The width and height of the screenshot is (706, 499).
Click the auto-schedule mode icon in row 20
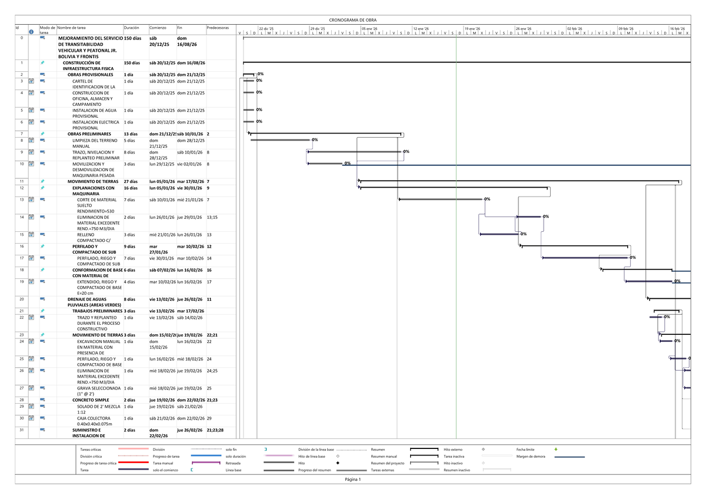[x=42, y=299]
